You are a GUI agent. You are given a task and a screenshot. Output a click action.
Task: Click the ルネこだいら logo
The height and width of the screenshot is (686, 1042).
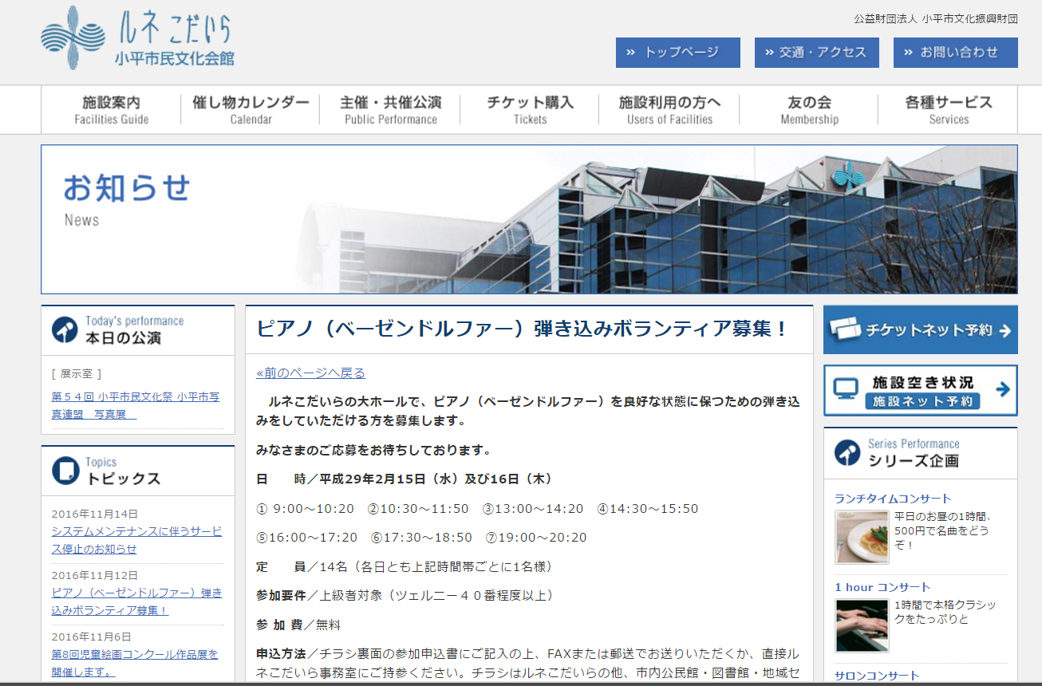[x=137, y=37]
